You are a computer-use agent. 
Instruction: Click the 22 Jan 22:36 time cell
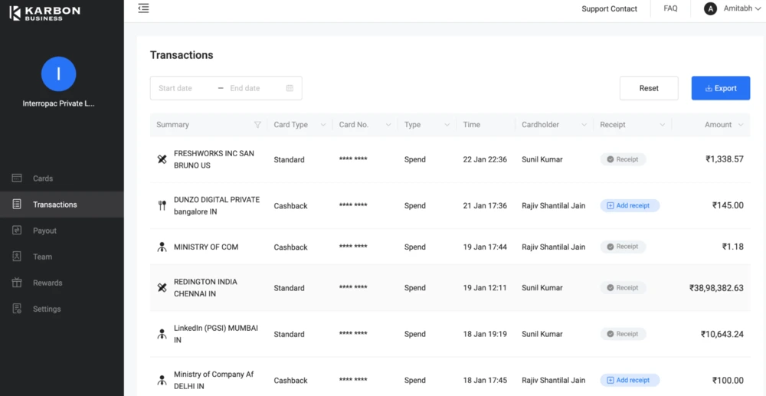(x=485, y=159)
